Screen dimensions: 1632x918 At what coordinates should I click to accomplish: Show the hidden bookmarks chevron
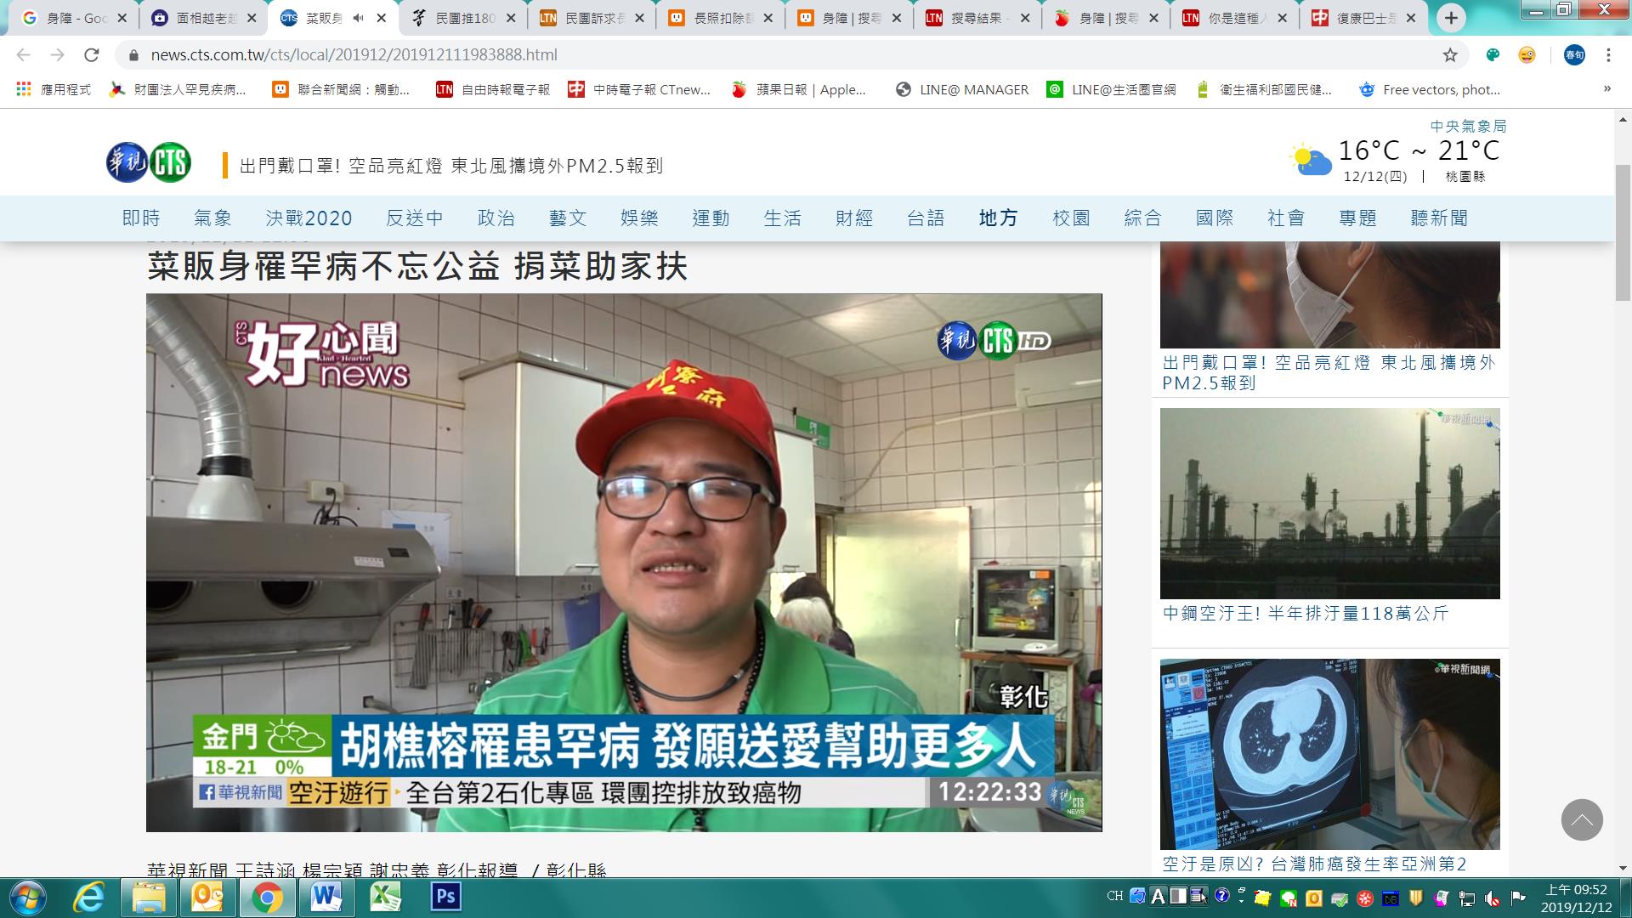pos(1606,89)
